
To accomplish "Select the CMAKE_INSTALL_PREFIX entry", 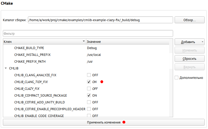I will click(x=86, y=55).
